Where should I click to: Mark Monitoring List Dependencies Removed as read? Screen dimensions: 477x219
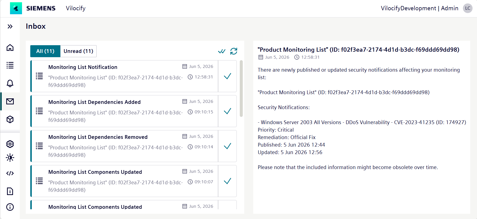tap(227, 146)
